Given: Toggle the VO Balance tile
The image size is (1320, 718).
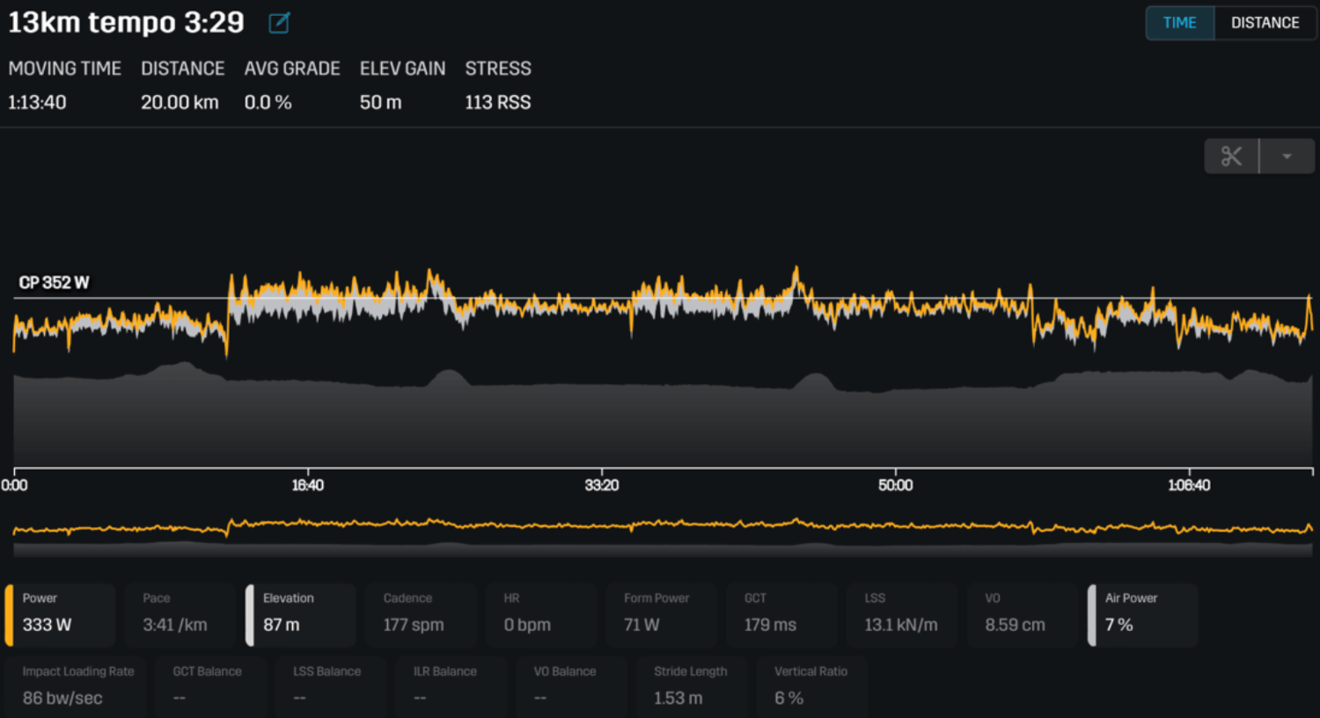Looking at the screenshot, I should [x=572, y=687].
